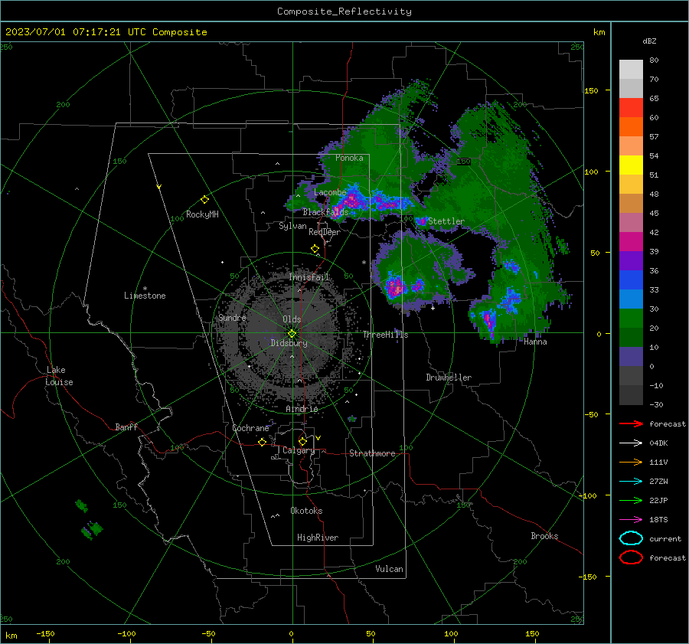This screenshot has width=689, height=644.
Task: Click the orange 111V arrow icon
Action: [631, 462]
